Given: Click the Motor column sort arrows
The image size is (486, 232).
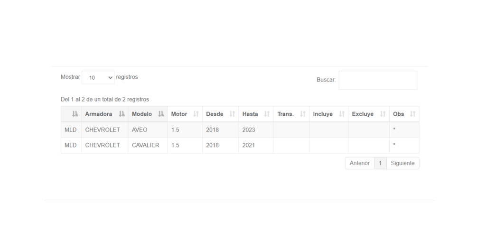Looking at the screenshot, I should point(196,114).
